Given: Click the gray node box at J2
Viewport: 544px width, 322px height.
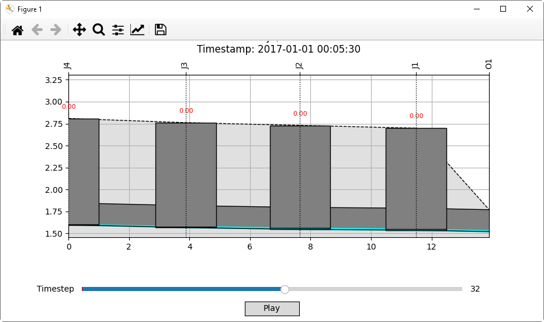Looking at the screenshot, I should 300,176.
